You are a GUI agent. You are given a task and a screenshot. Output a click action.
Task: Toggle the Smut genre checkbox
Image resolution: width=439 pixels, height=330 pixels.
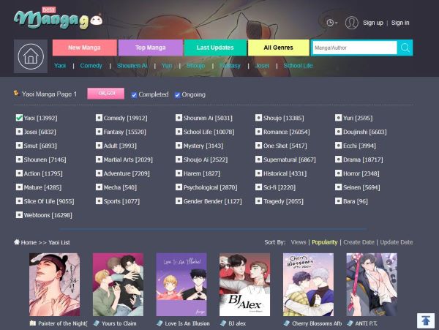coord(19,146)
